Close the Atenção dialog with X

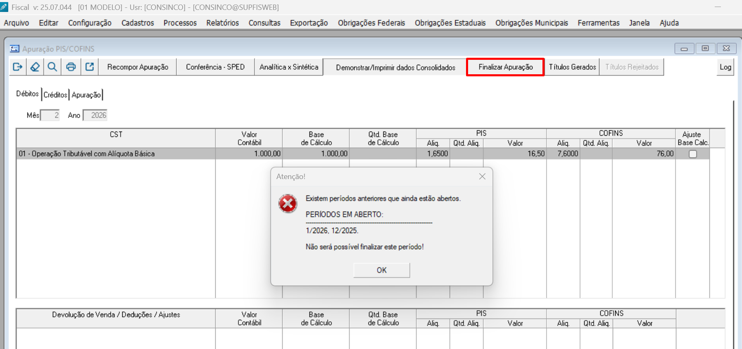point(482,177)
